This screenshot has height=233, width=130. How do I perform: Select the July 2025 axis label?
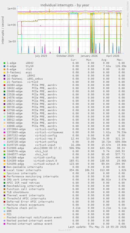[41, 56]
